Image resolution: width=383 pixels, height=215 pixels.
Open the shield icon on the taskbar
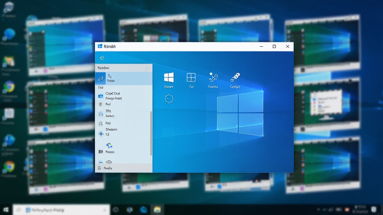click(x=129, y=210)
